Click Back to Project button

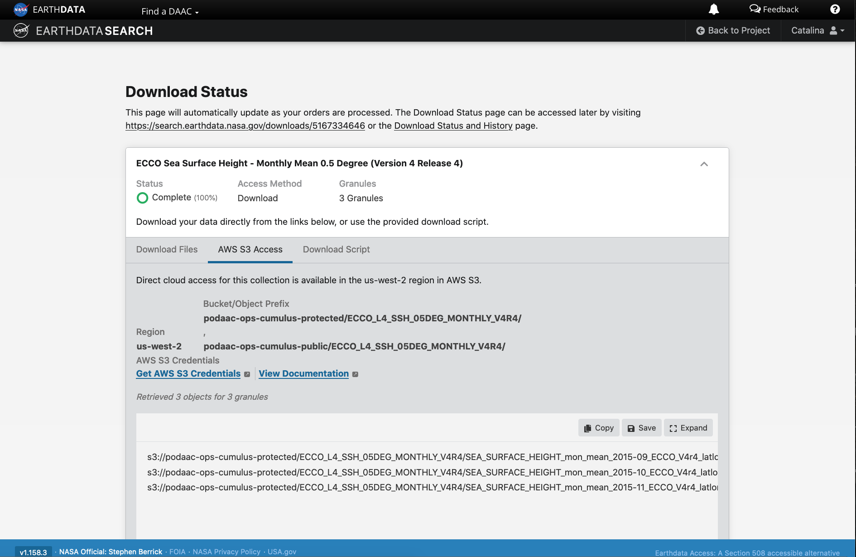(733, 31)
